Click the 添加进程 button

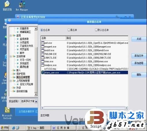click(x=139, y=63)
